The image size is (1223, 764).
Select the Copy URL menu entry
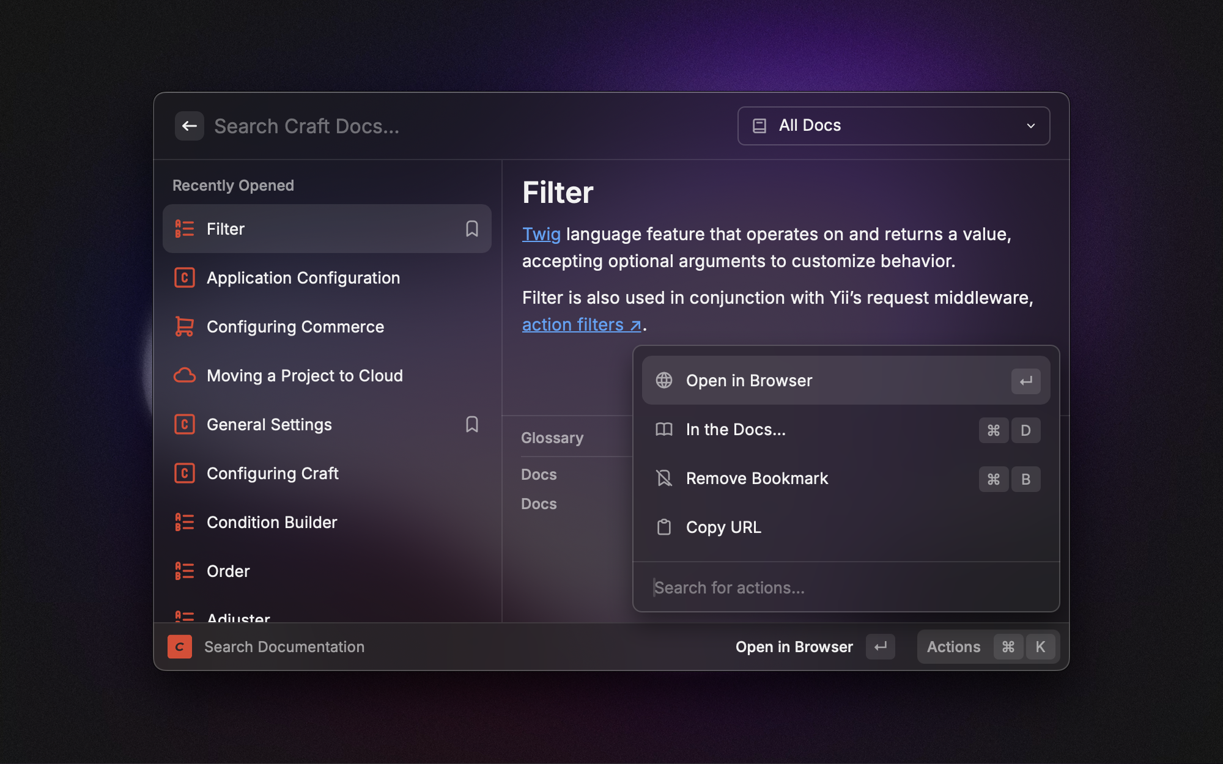[x=723, y=527]
